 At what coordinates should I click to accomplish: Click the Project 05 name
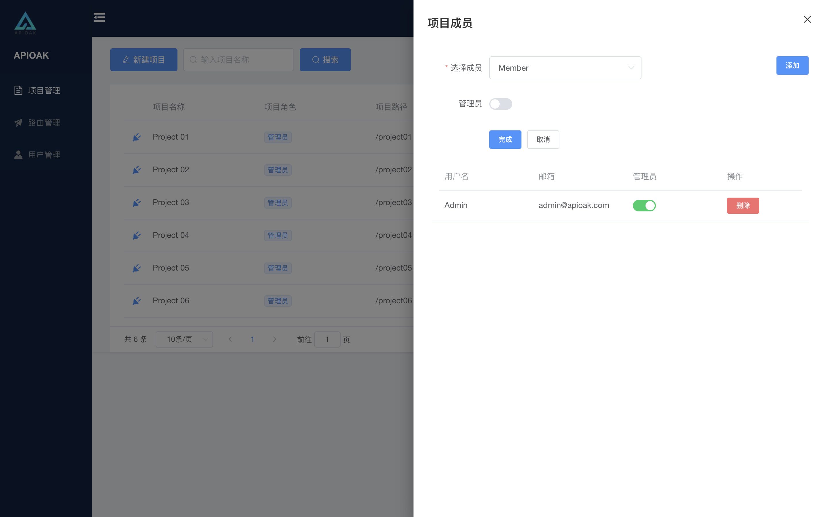[171, 268]
